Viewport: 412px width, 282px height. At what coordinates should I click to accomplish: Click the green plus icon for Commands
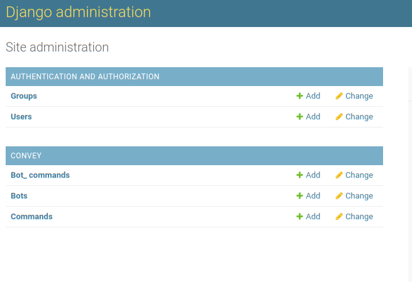click(x=299, y=217)
